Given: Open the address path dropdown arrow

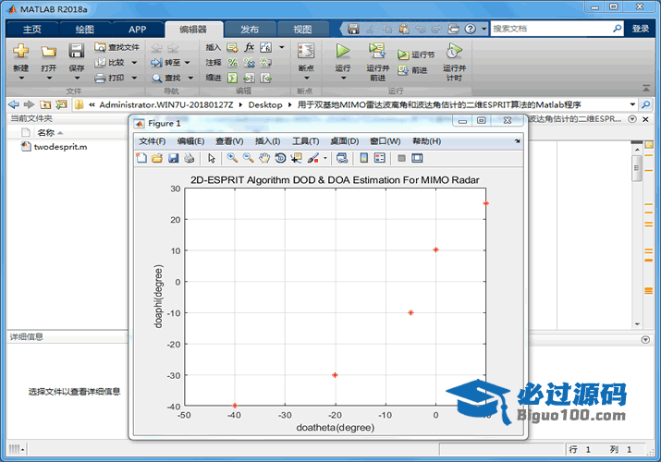Looking at the screenshot, I should pos(632,104).
